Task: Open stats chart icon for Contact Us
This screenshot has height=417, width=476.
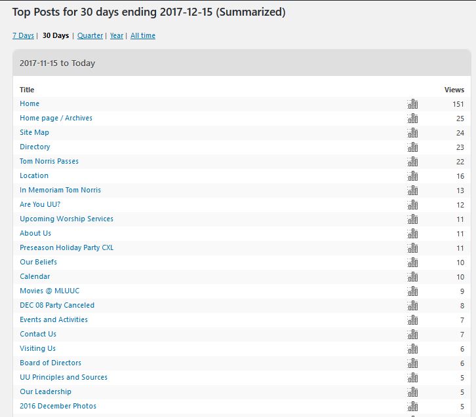Action: click(x=412, y=335)
